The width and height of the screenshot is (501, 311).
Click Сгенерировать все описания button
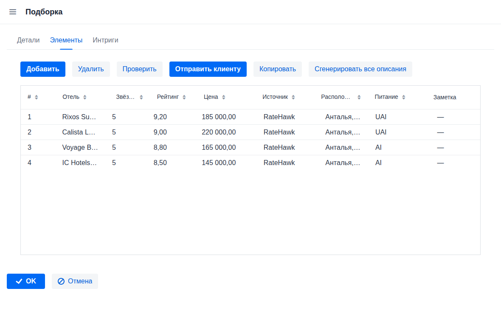point(360,69)
